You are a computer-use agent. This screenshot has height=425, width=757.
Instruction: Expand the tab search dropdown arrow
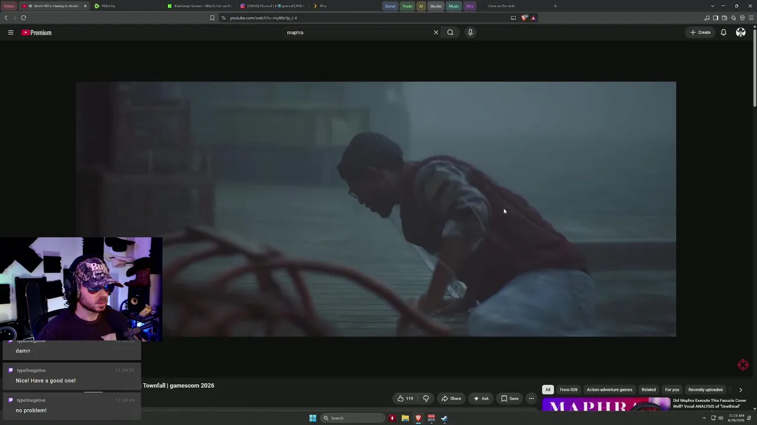712,6
